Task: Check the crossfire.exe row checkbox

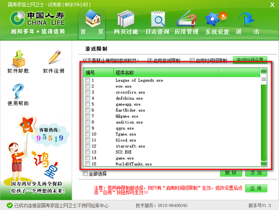Action: pyautogui.click(x=88, y=92)
